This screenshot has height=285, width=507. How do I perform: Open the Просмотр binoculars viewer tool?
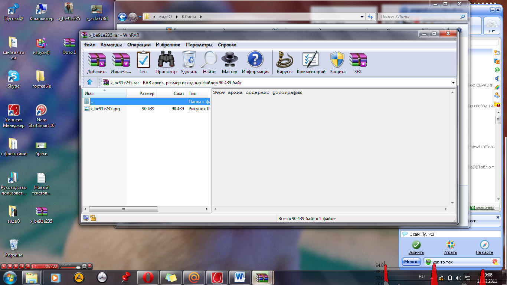pos(166,62)
